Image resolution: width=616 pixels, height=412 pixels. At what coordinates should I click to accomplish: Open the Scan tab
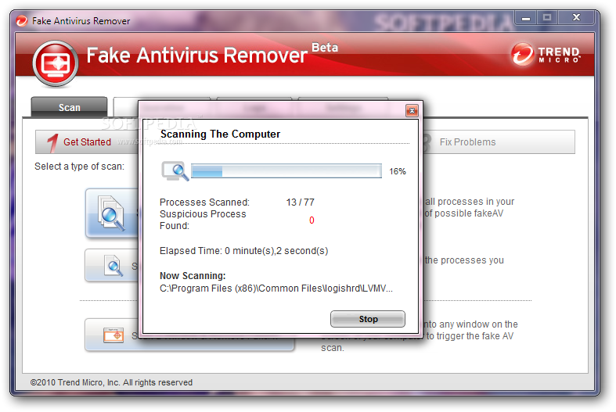pyautogui.click(x=69, y=107)
